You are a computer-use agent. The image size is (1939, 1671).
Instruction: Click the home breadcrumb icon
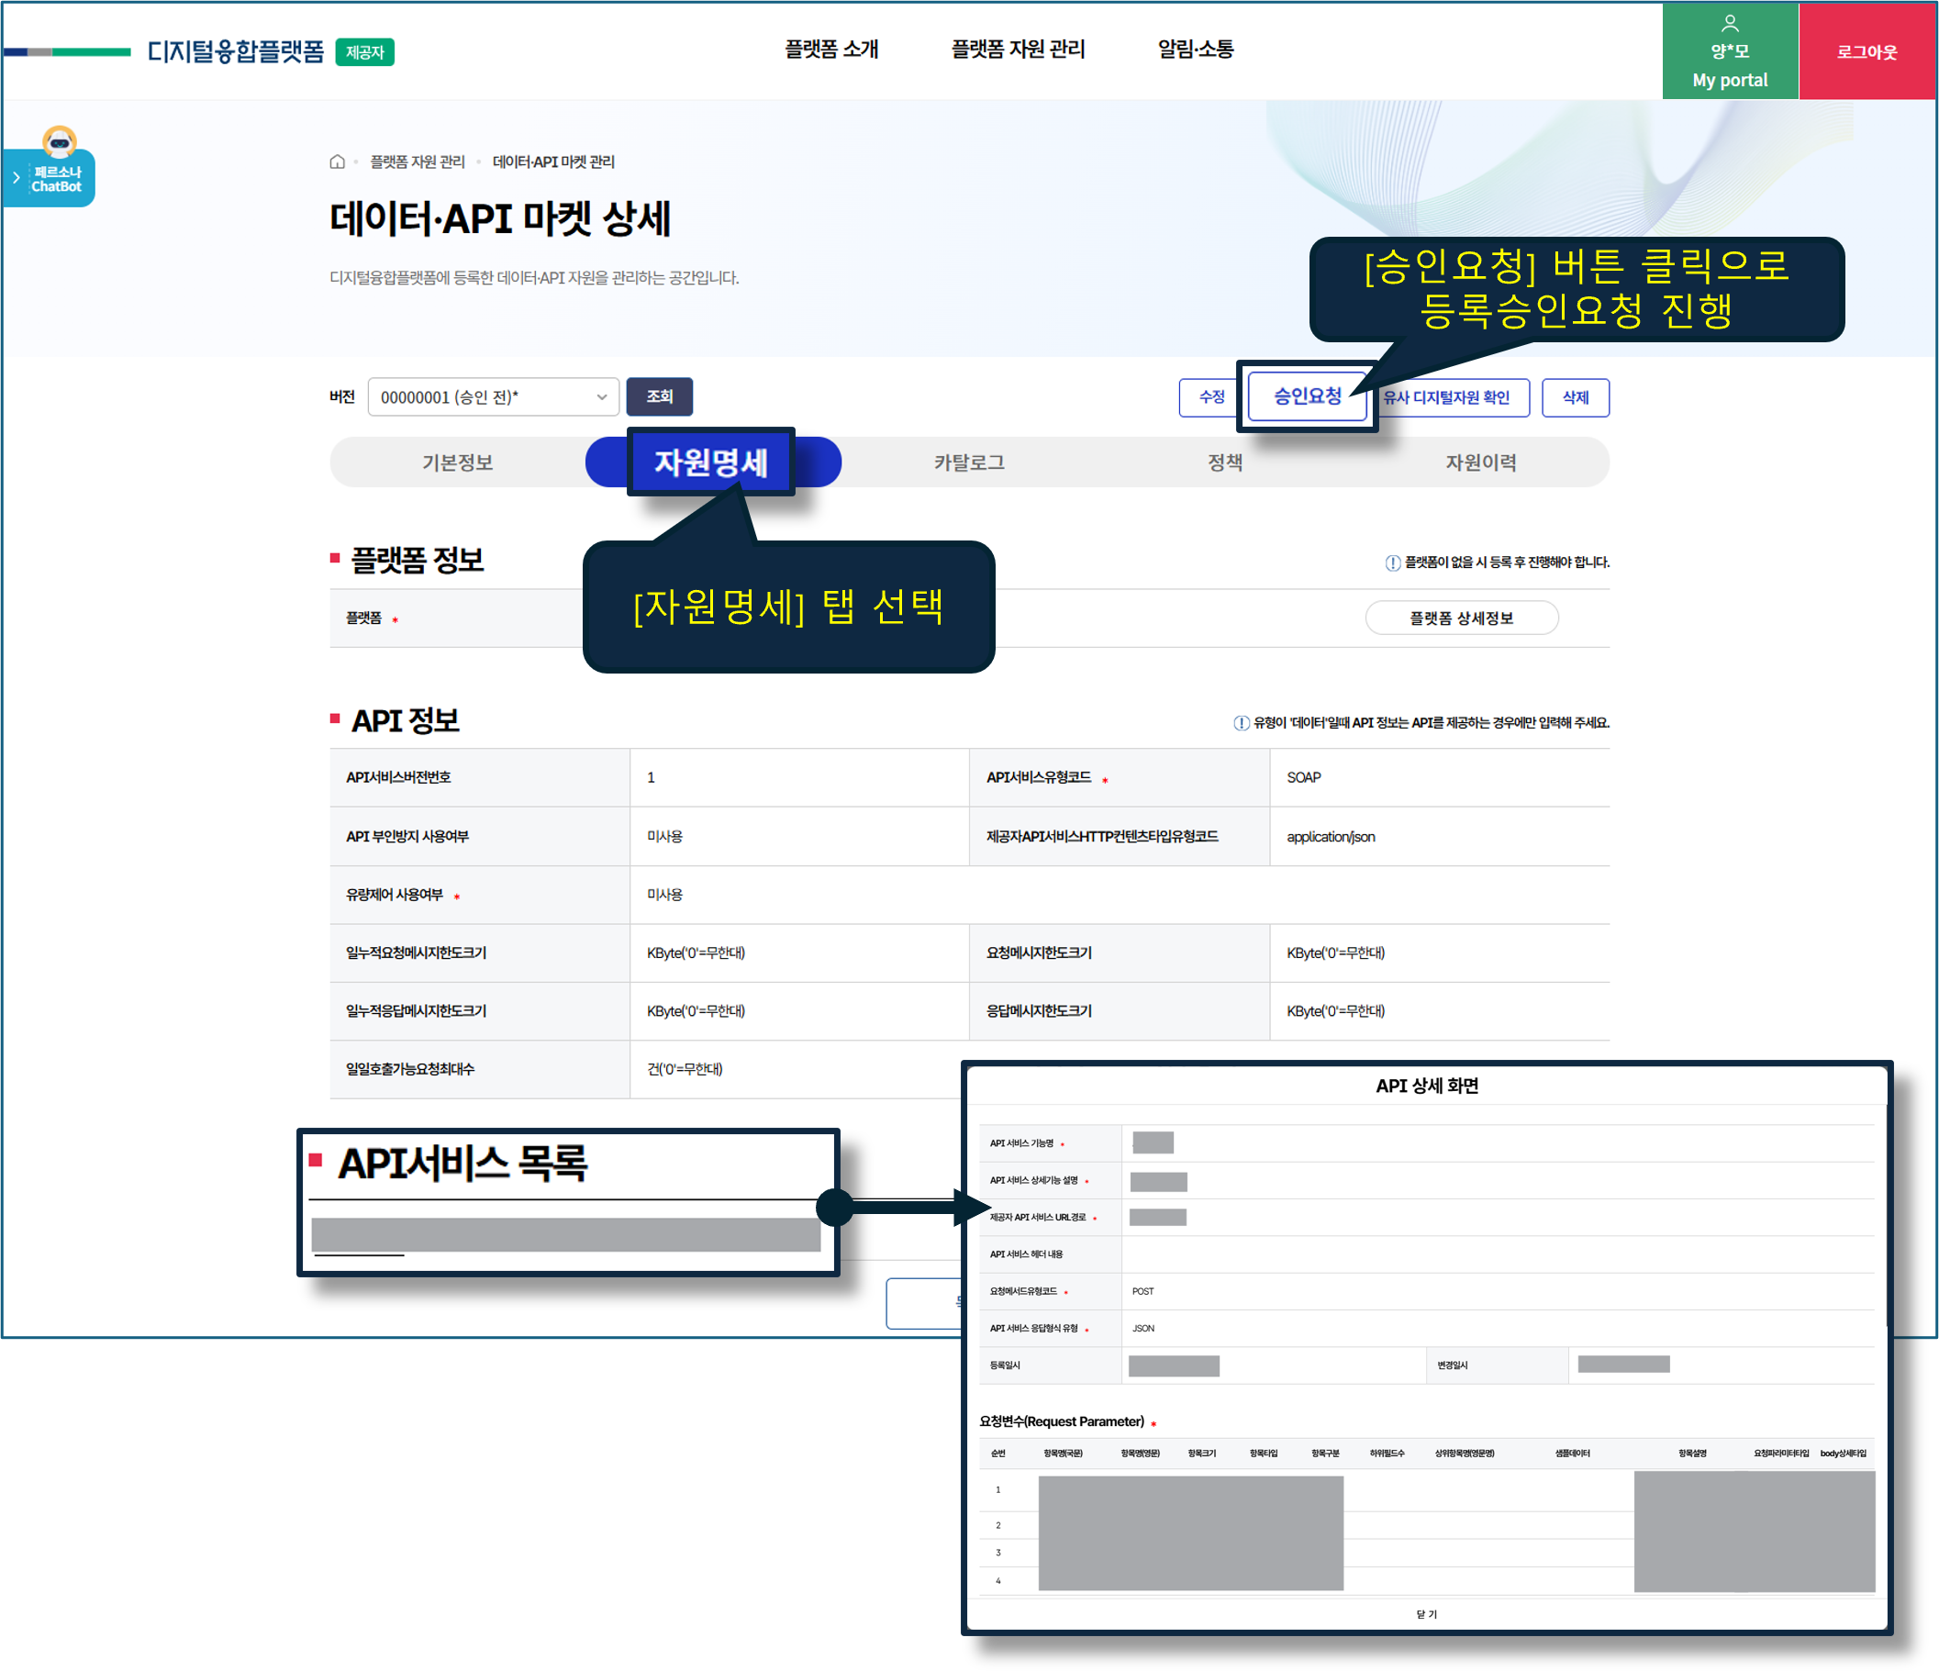coord(337,162)
